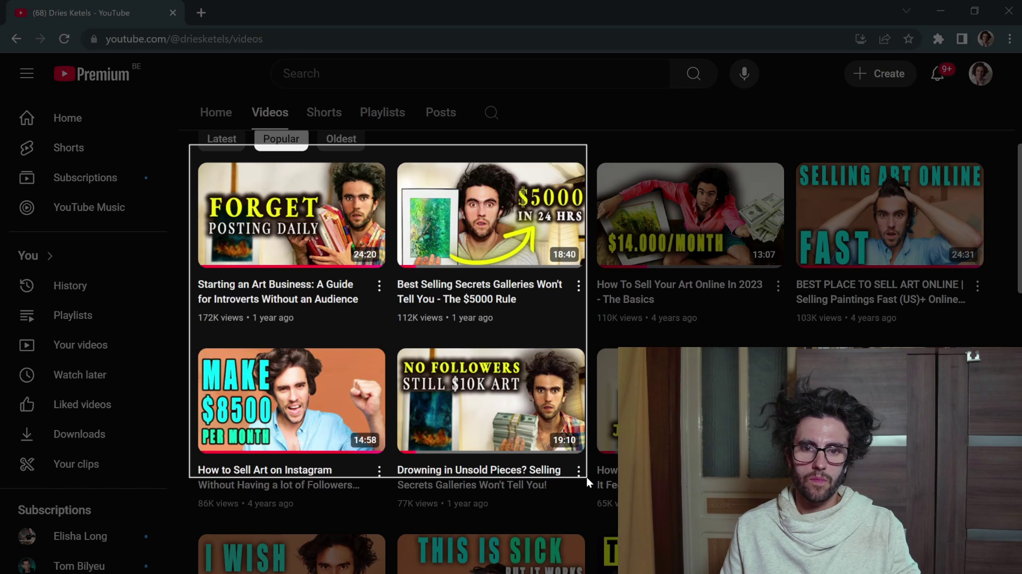Bookmark the page with the star icon
This screenshot has width=1022, height=574.
pos(909,39)
